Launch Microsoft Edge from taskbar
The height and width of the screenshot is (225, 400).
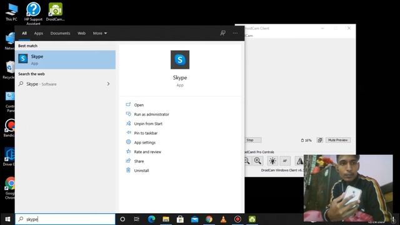[151, 219]
